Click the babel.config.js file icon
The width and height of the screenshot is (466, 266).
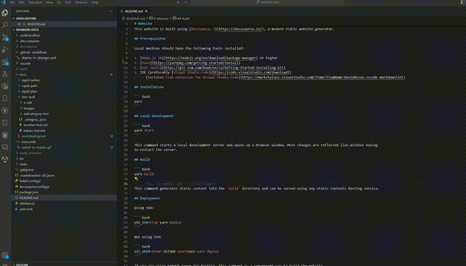pyautogui.click(x=17, y=181)
